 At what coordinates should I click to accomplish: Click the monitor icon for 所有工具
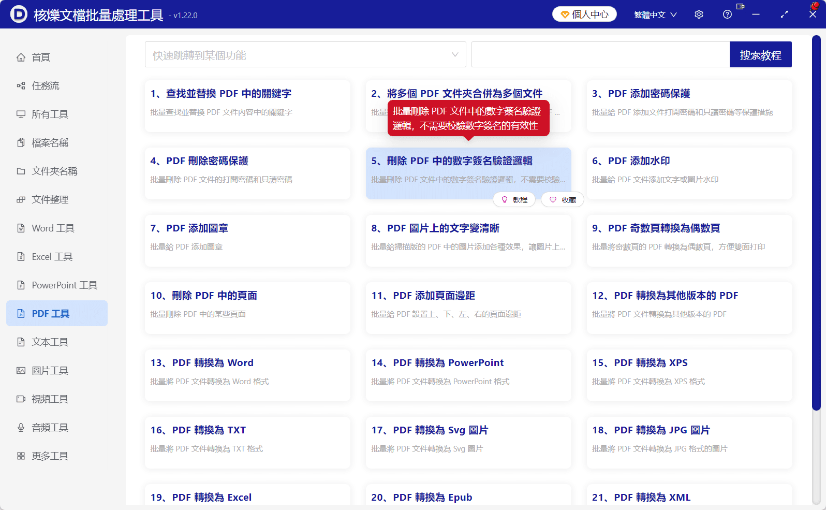pos(21,114)
